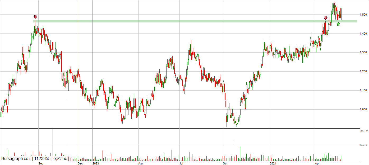369x165 pixels.
Task: Click the Apr label following 2024
Action: pos(318,163)
